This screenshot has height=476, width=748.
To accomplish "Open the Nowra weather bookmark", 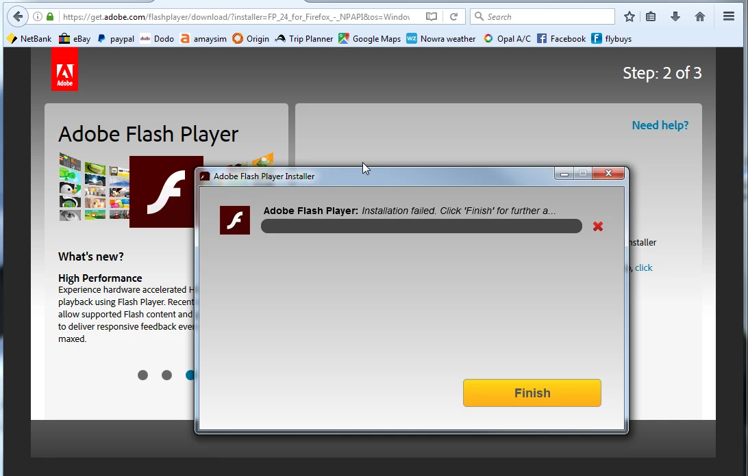I will pyautogui.click(x=441, y=38).
